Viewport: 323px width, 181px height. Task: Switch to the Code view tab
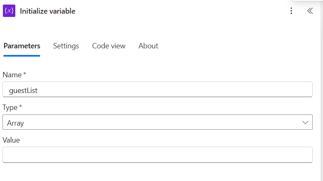pyautogui.click(x=108, y=46)
